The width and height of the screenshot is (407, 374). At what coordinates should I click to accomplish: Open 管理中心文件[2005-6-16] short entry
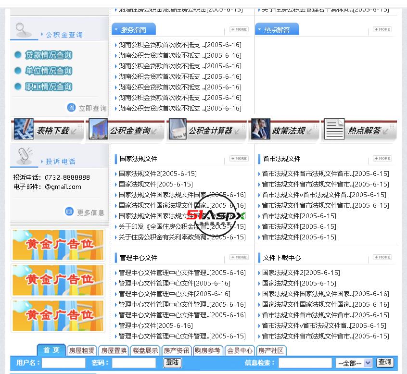point(155,325)
